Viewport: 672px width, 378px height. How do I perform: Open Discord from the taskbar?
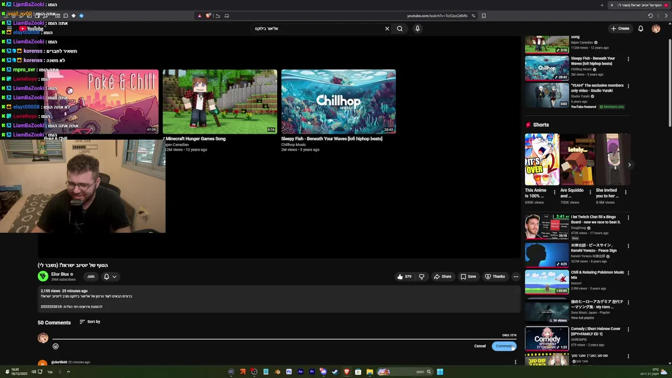click(323, 372)
